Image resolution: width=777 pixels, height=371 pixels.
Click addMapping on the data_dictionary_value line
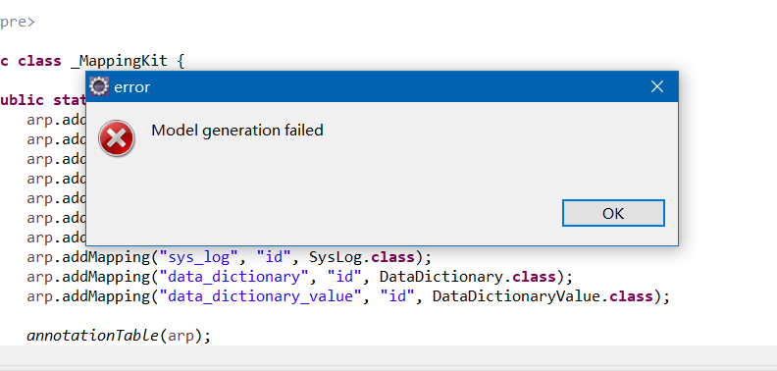[106, 296]
